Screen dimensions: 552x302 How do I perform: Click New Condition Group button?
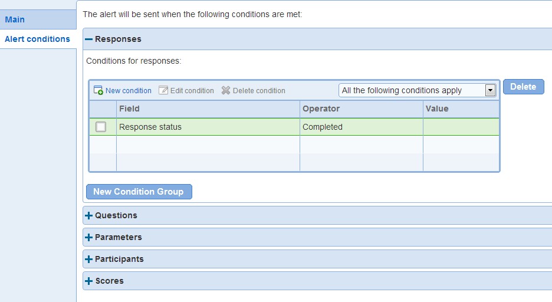(139, 192)
